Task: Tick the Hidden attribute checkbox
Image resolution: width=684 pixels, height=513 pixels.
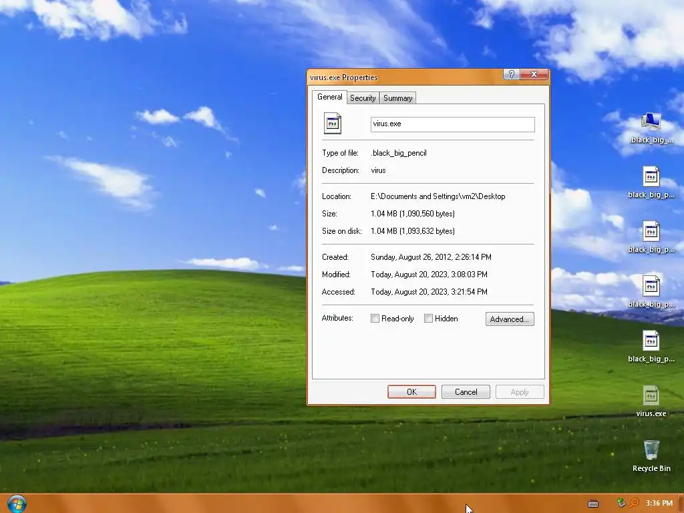Action: [428, 319]
